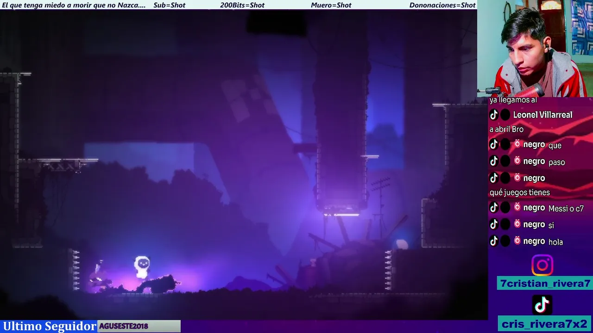Click the large TikTok logo above cris_rivera7x2
The image size is (593, 333).
(542, 305)
